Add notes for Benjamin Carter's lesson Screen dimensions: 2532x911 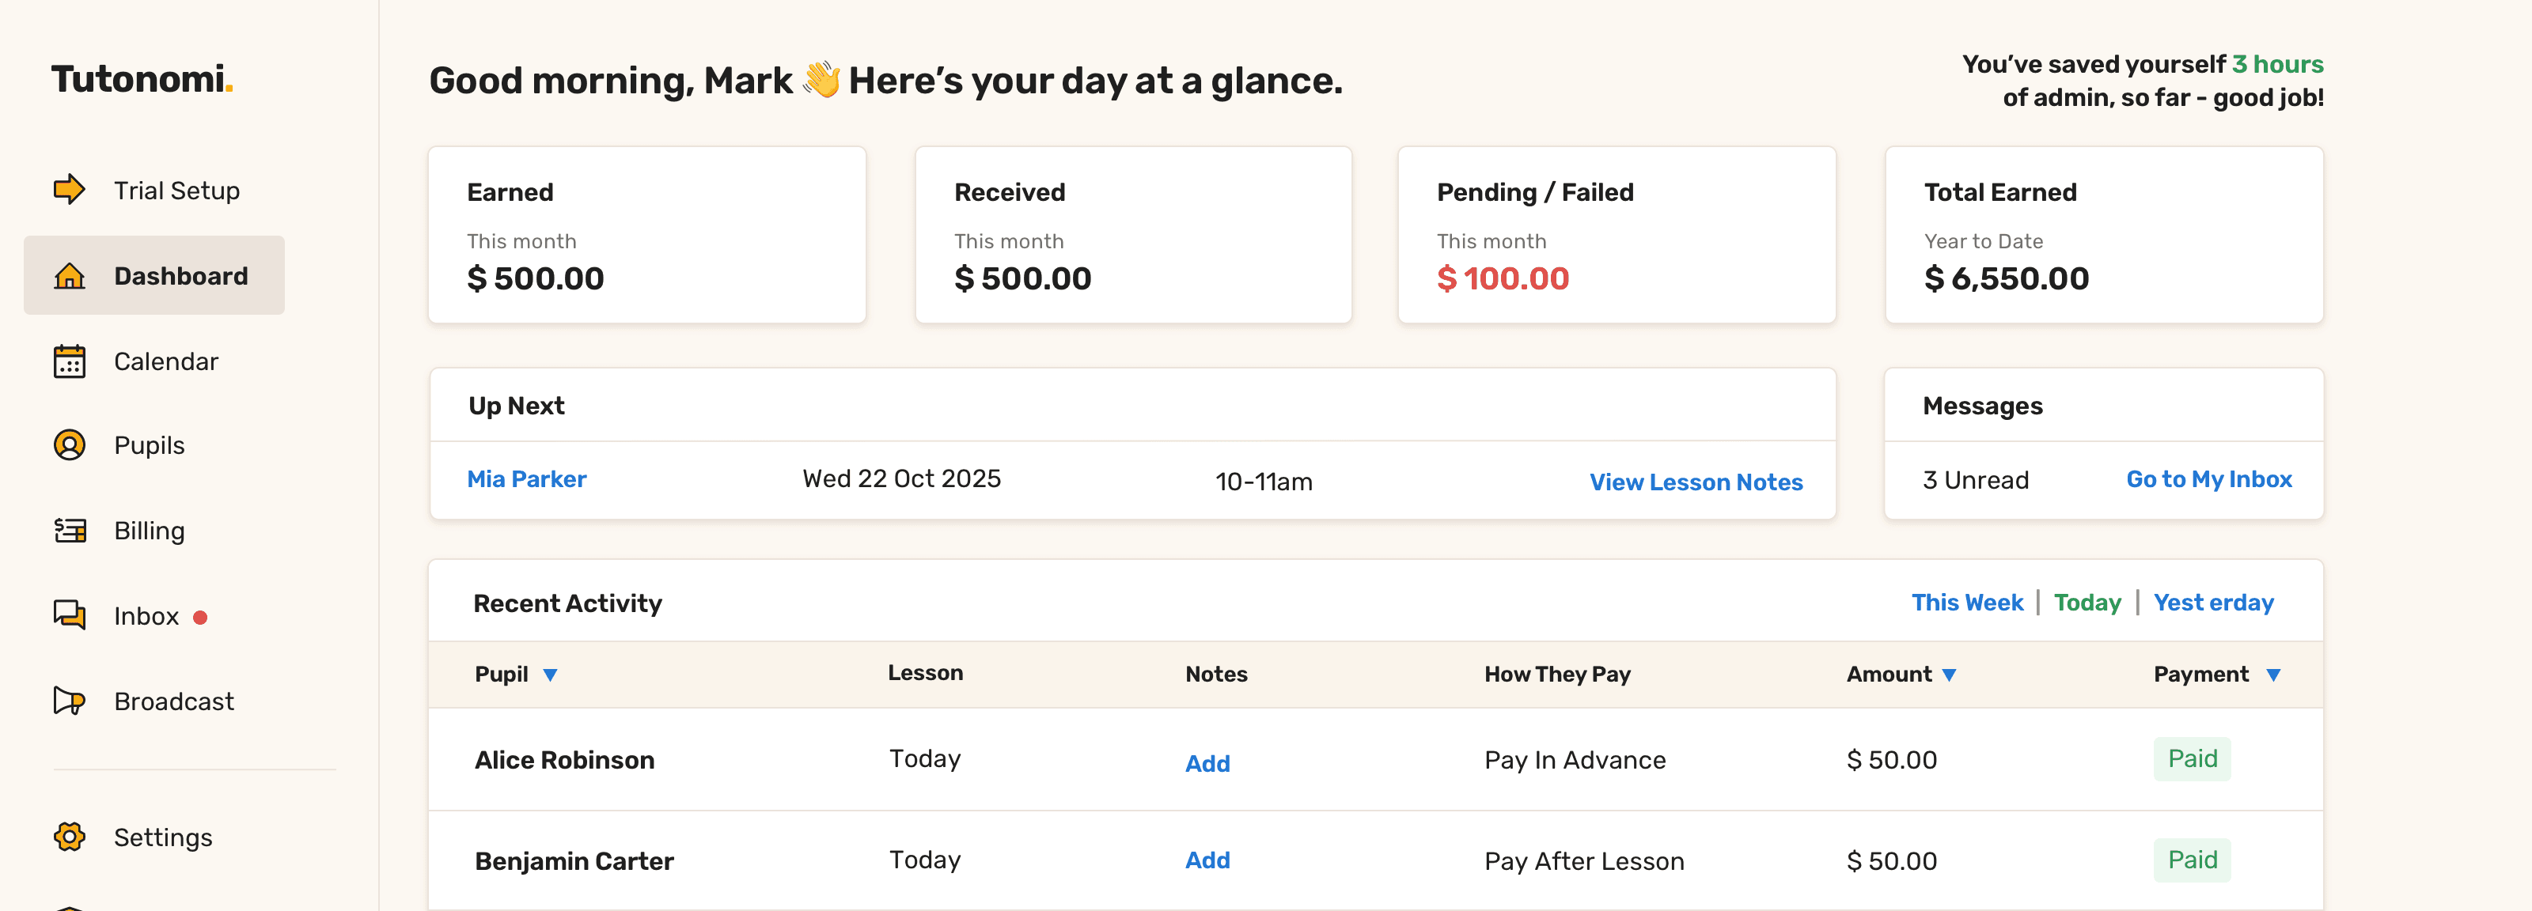click(x=1207, y=860)
